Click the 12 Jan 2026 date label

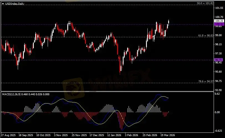[x=114, y=135]
